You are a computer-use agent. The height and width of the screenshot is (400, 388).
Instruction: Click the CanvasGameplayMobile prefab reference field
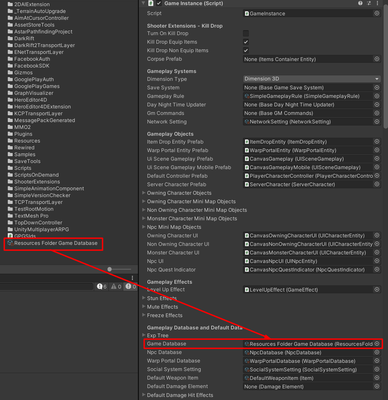pyautogui.click(x=308, y=167)
